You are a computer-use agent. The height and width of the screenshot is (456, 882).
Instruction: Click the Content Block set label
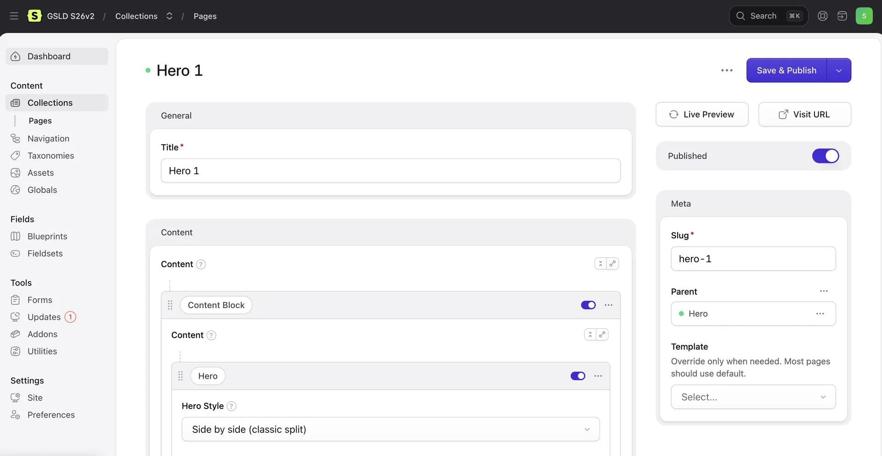(x=216, y=305)
